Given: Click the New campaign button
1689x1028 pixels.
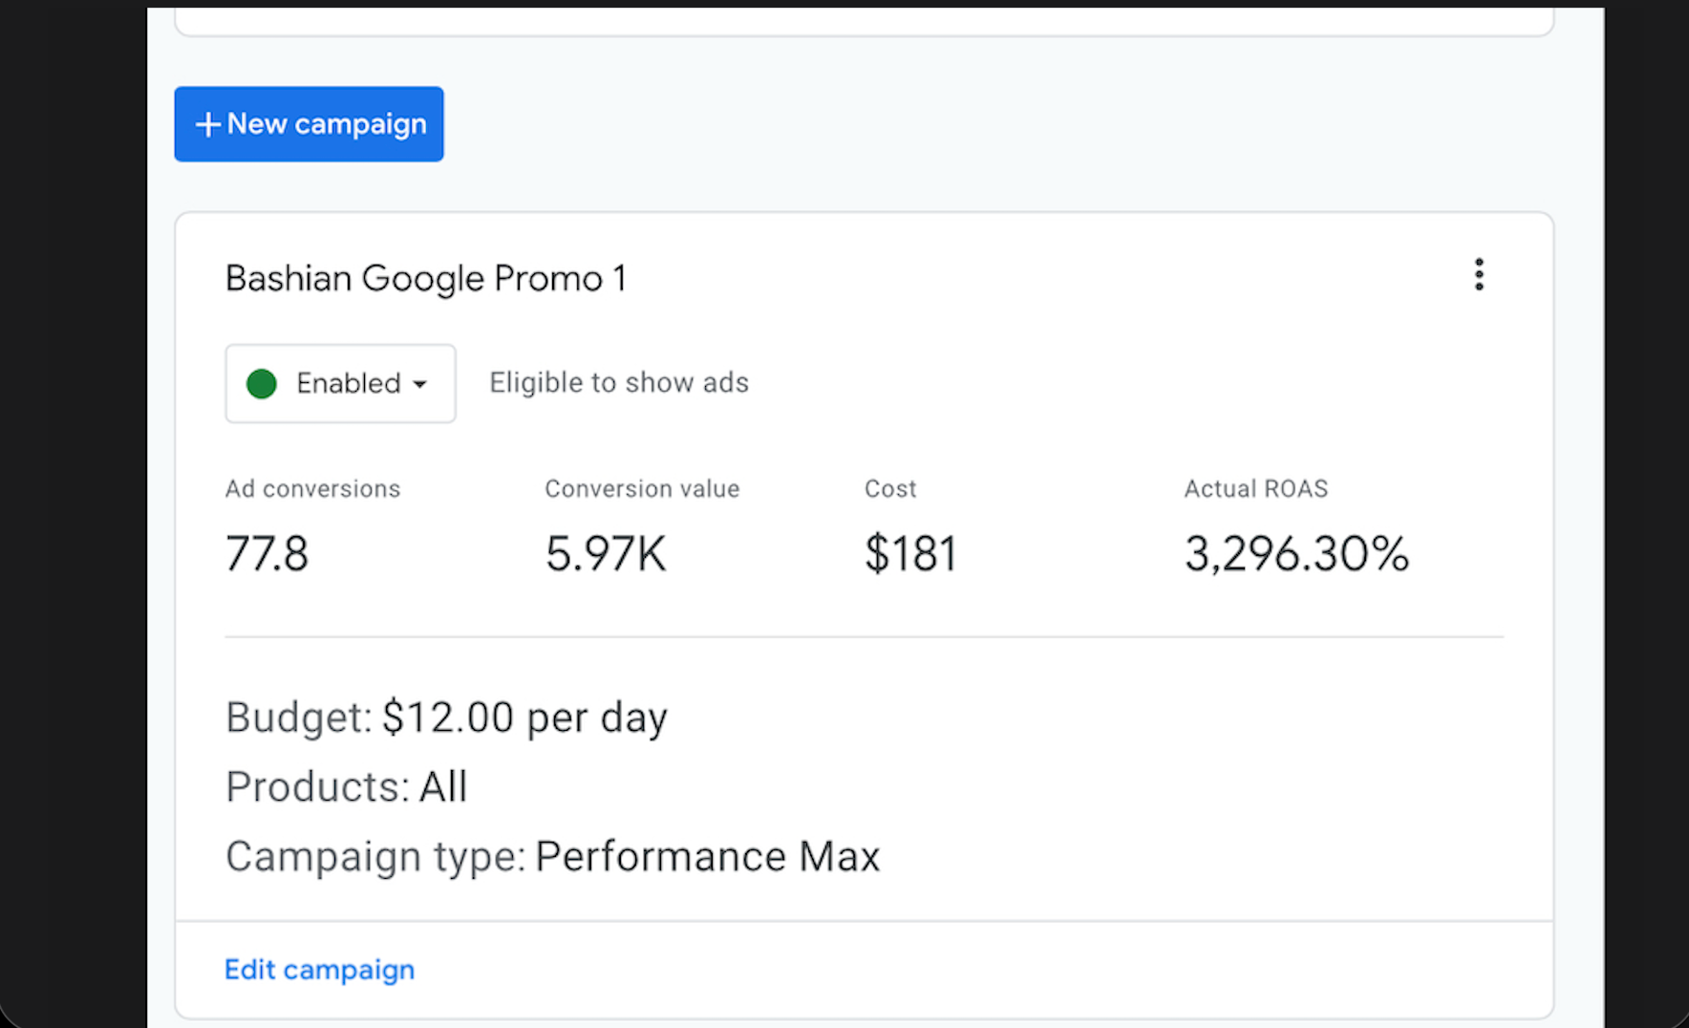Looking at the screenshot, I should point(308,123).
